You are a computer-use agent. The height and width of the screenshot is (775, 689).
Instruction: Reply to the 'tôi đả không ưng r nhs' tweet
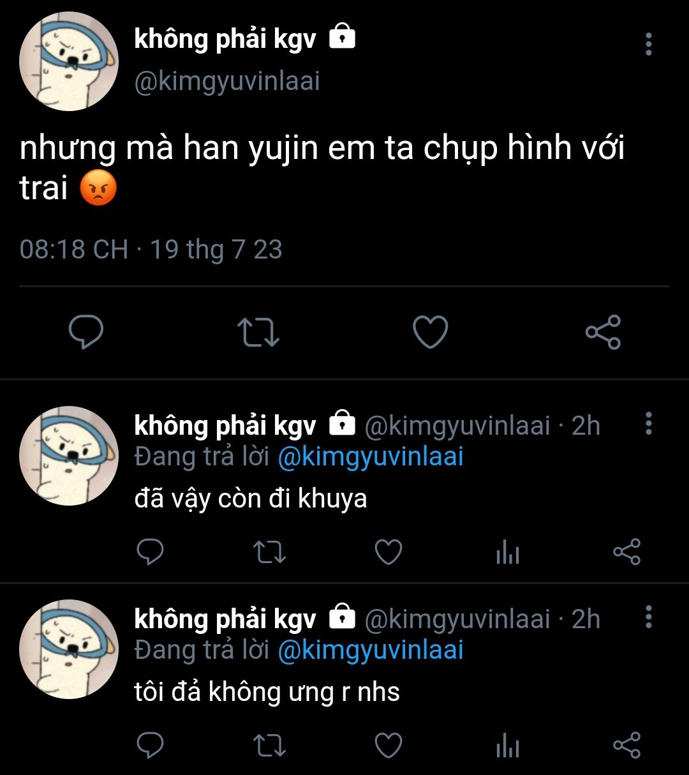[x=151, y=746]
